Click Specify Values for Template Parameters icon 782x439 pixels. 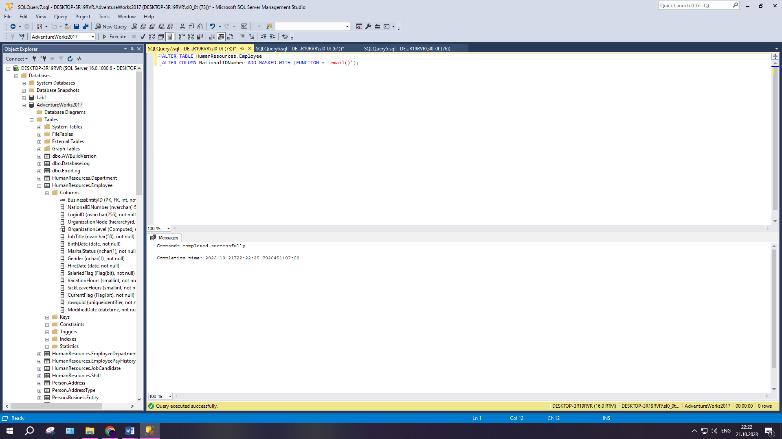click(x=285, y=37)
